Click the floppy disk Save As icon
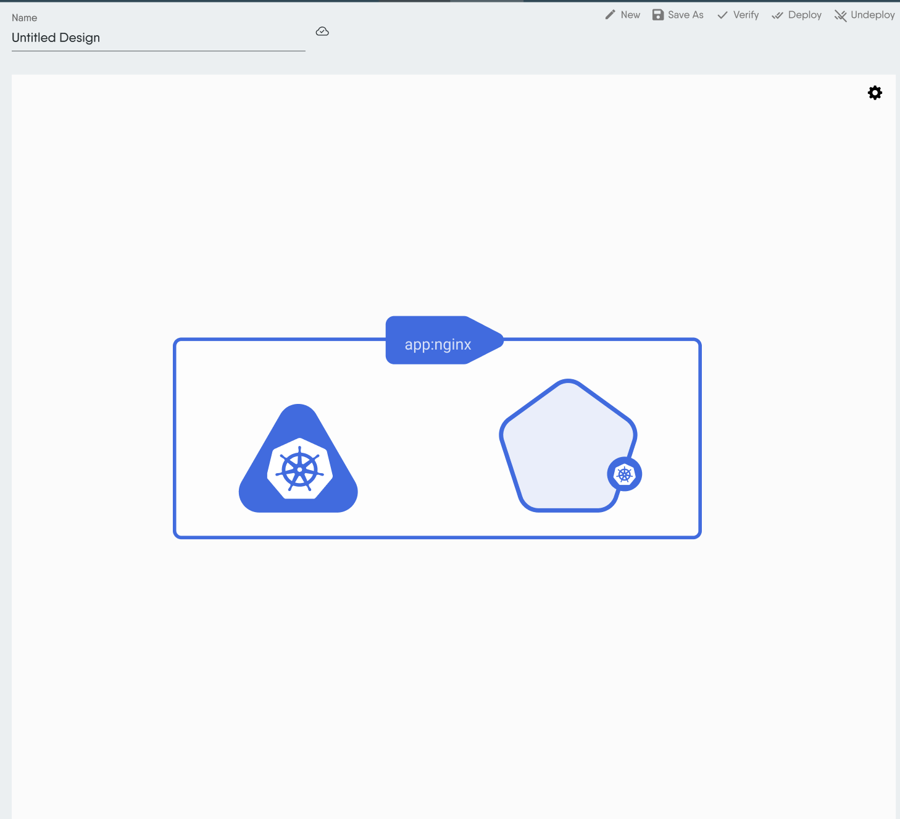The image size is (900, 819). pos(657,14)
